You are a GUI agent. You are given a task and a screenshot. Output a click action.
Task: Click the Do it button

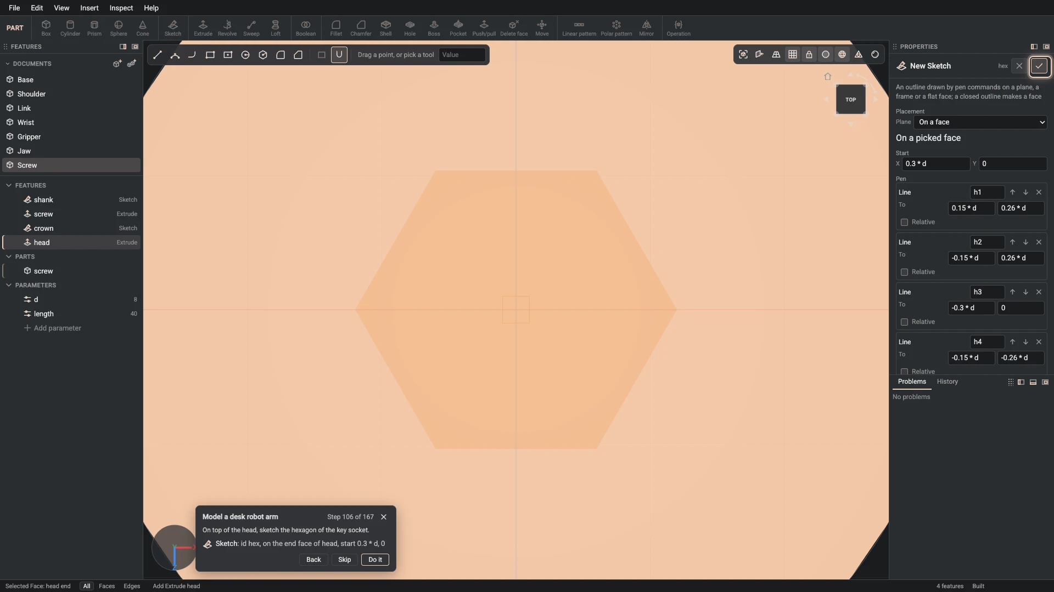point(375,560)
